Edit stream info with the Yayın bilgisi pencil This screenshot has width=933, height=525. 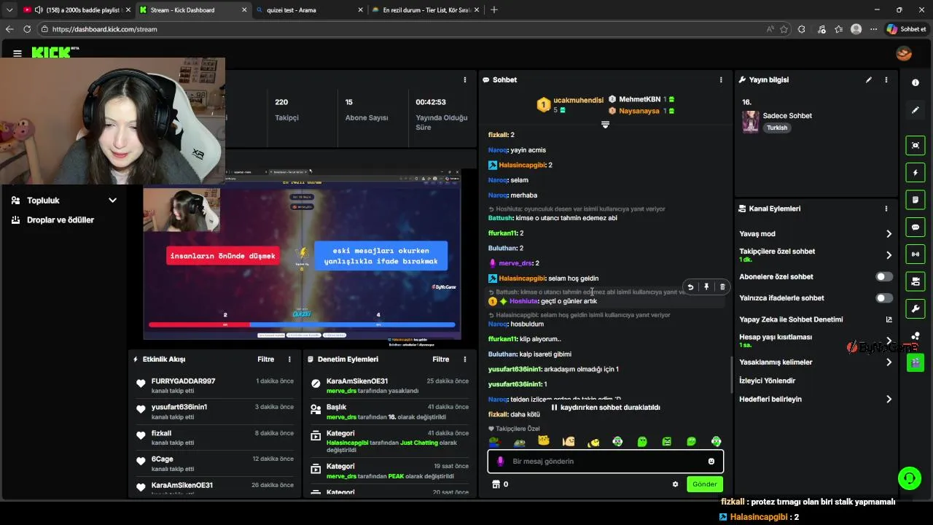tap(868, 79)
